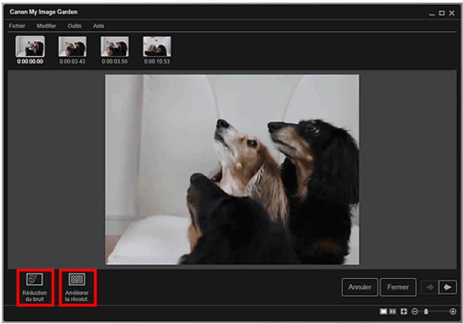Viewport: 463px width, 324px height.
Task: Go to previous image with left arrow
Action: coord(429,287)
